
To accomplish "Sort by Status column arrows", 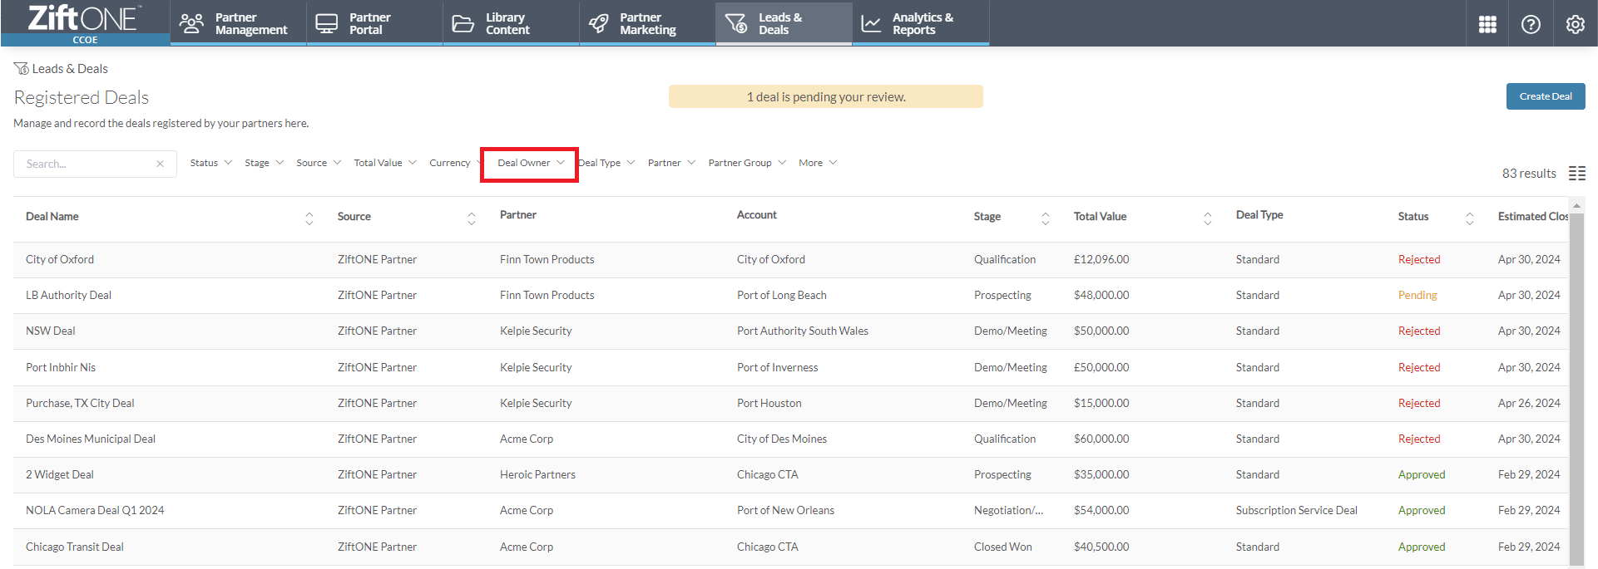I will pyautogui.click(x=1470, y=218).
